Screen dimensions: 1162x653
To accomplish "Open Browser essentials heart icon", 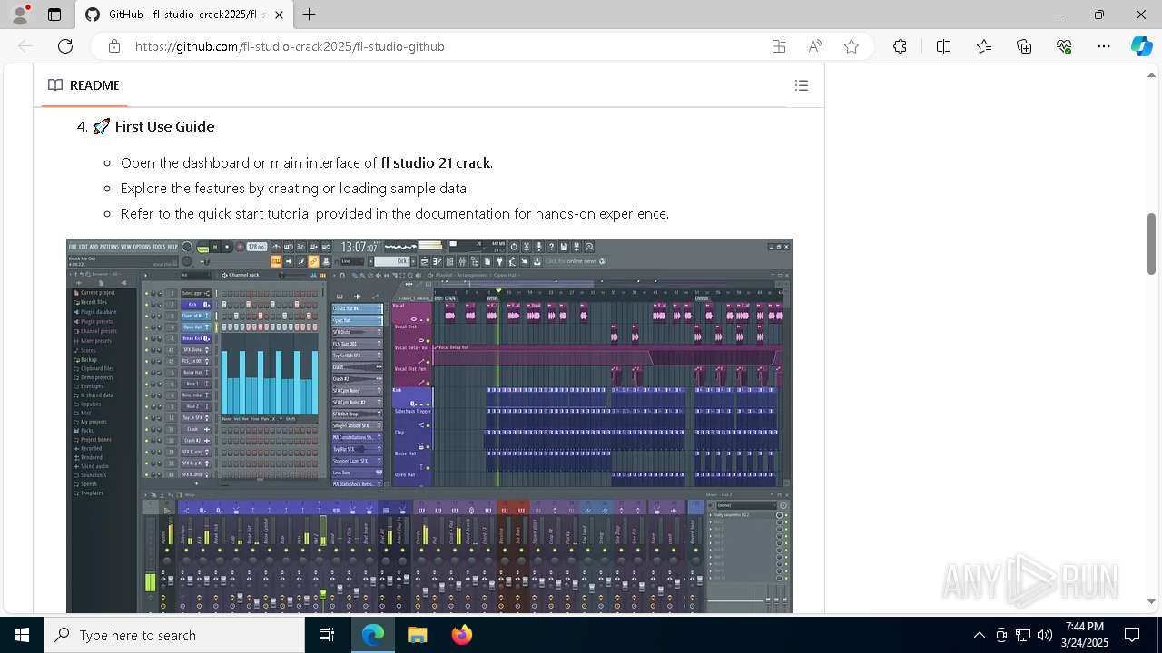I will [x=1064, y=46].
